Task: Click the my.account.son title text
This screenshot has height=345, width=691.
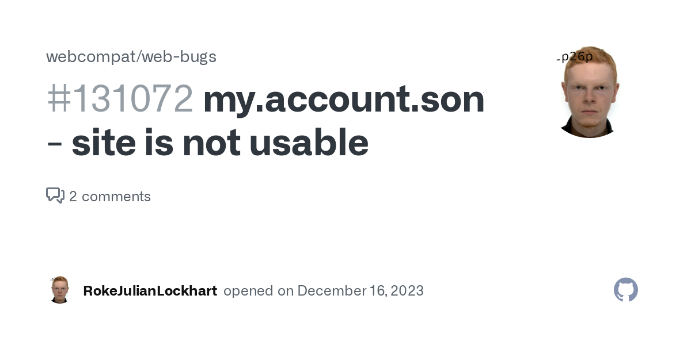Action: [x=344, y=99]
